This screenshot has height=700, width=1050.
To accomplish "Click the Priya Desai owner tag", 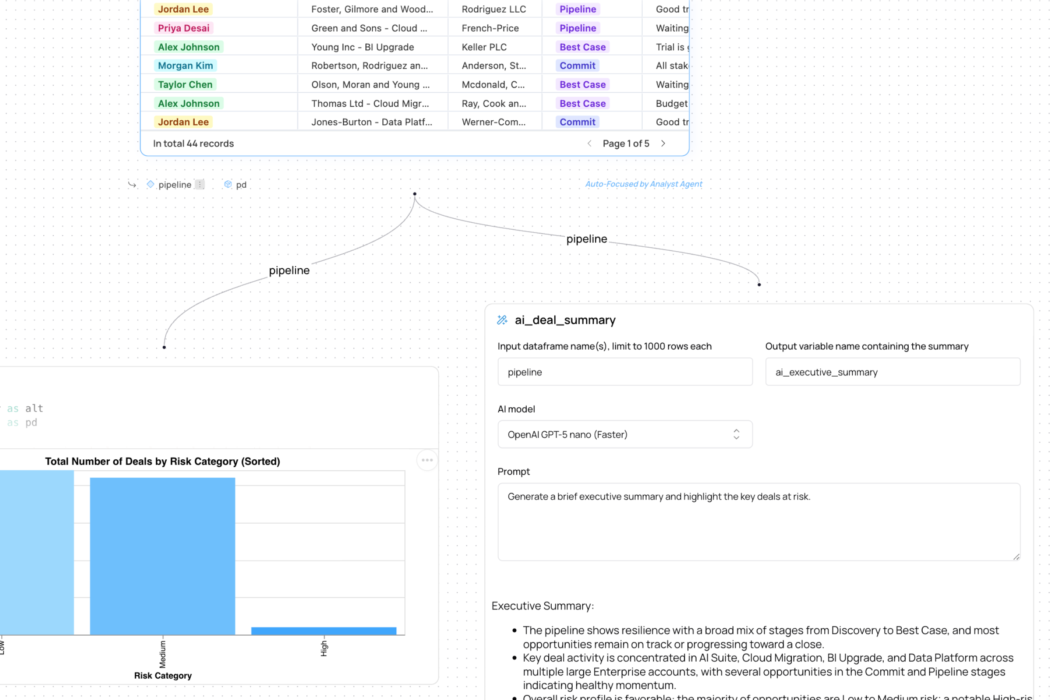I will point(183,28).
